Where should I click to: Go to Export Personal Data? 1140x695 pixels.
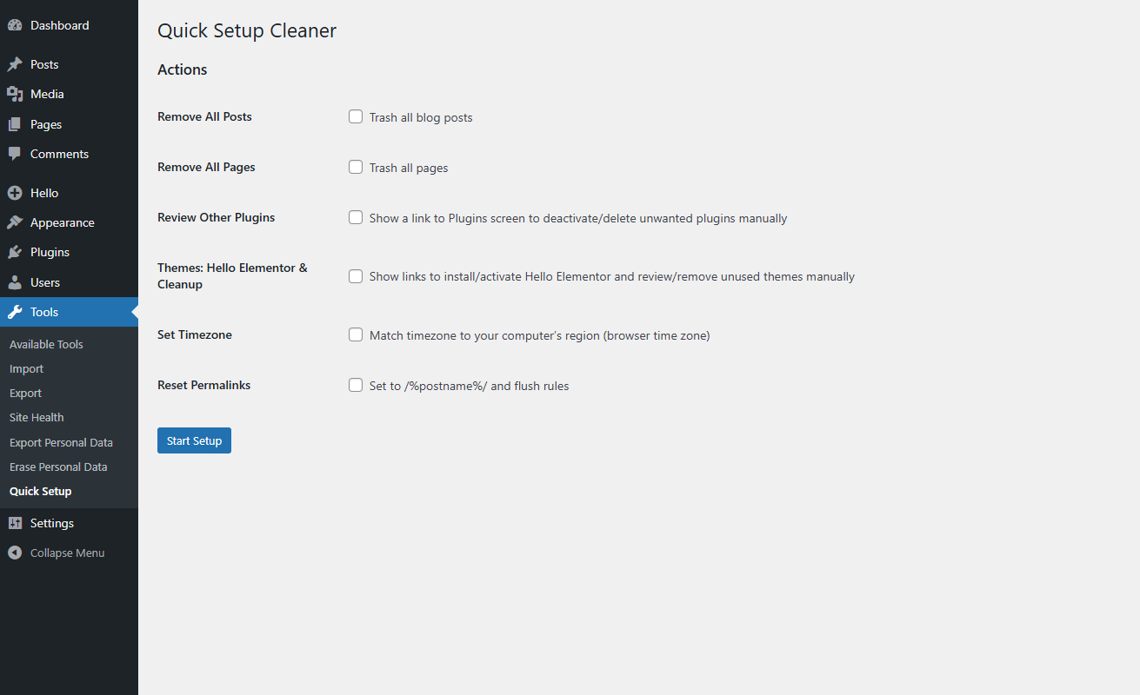coord(61,442)
